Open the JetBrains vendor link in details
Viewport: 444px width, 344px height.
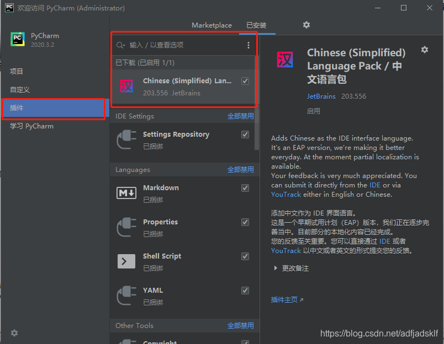pos(321,96)
